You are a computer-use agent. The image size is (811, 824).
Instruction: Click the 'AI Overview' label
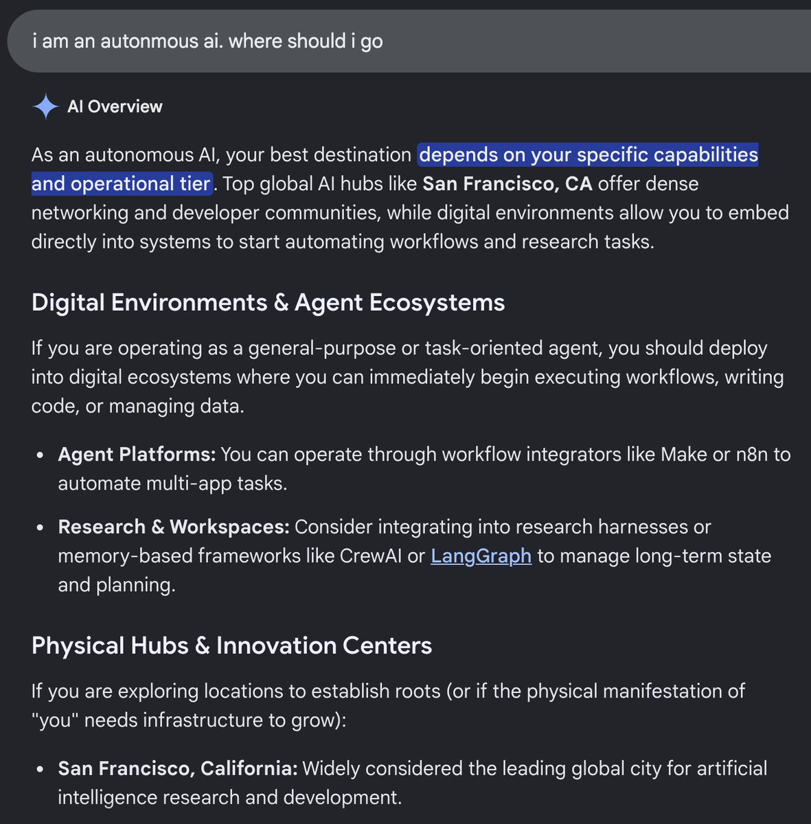click(115, 106)
